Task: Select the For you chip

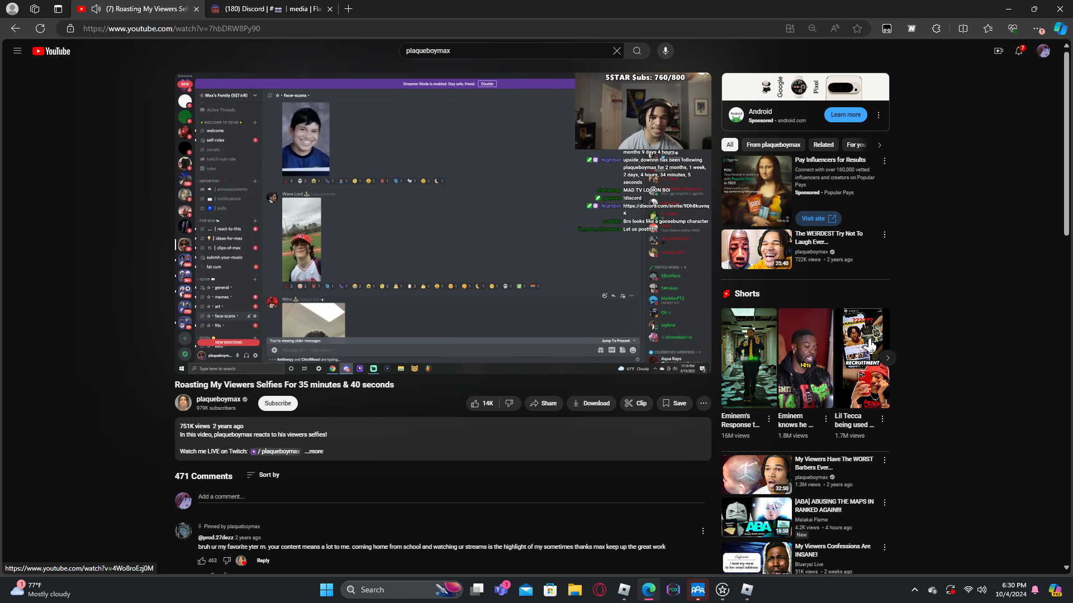Action: tap(856, 145)
